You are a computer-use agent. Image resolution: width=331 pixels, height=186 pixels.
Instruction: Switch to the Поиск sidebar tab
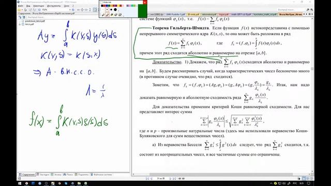(68, 175)
